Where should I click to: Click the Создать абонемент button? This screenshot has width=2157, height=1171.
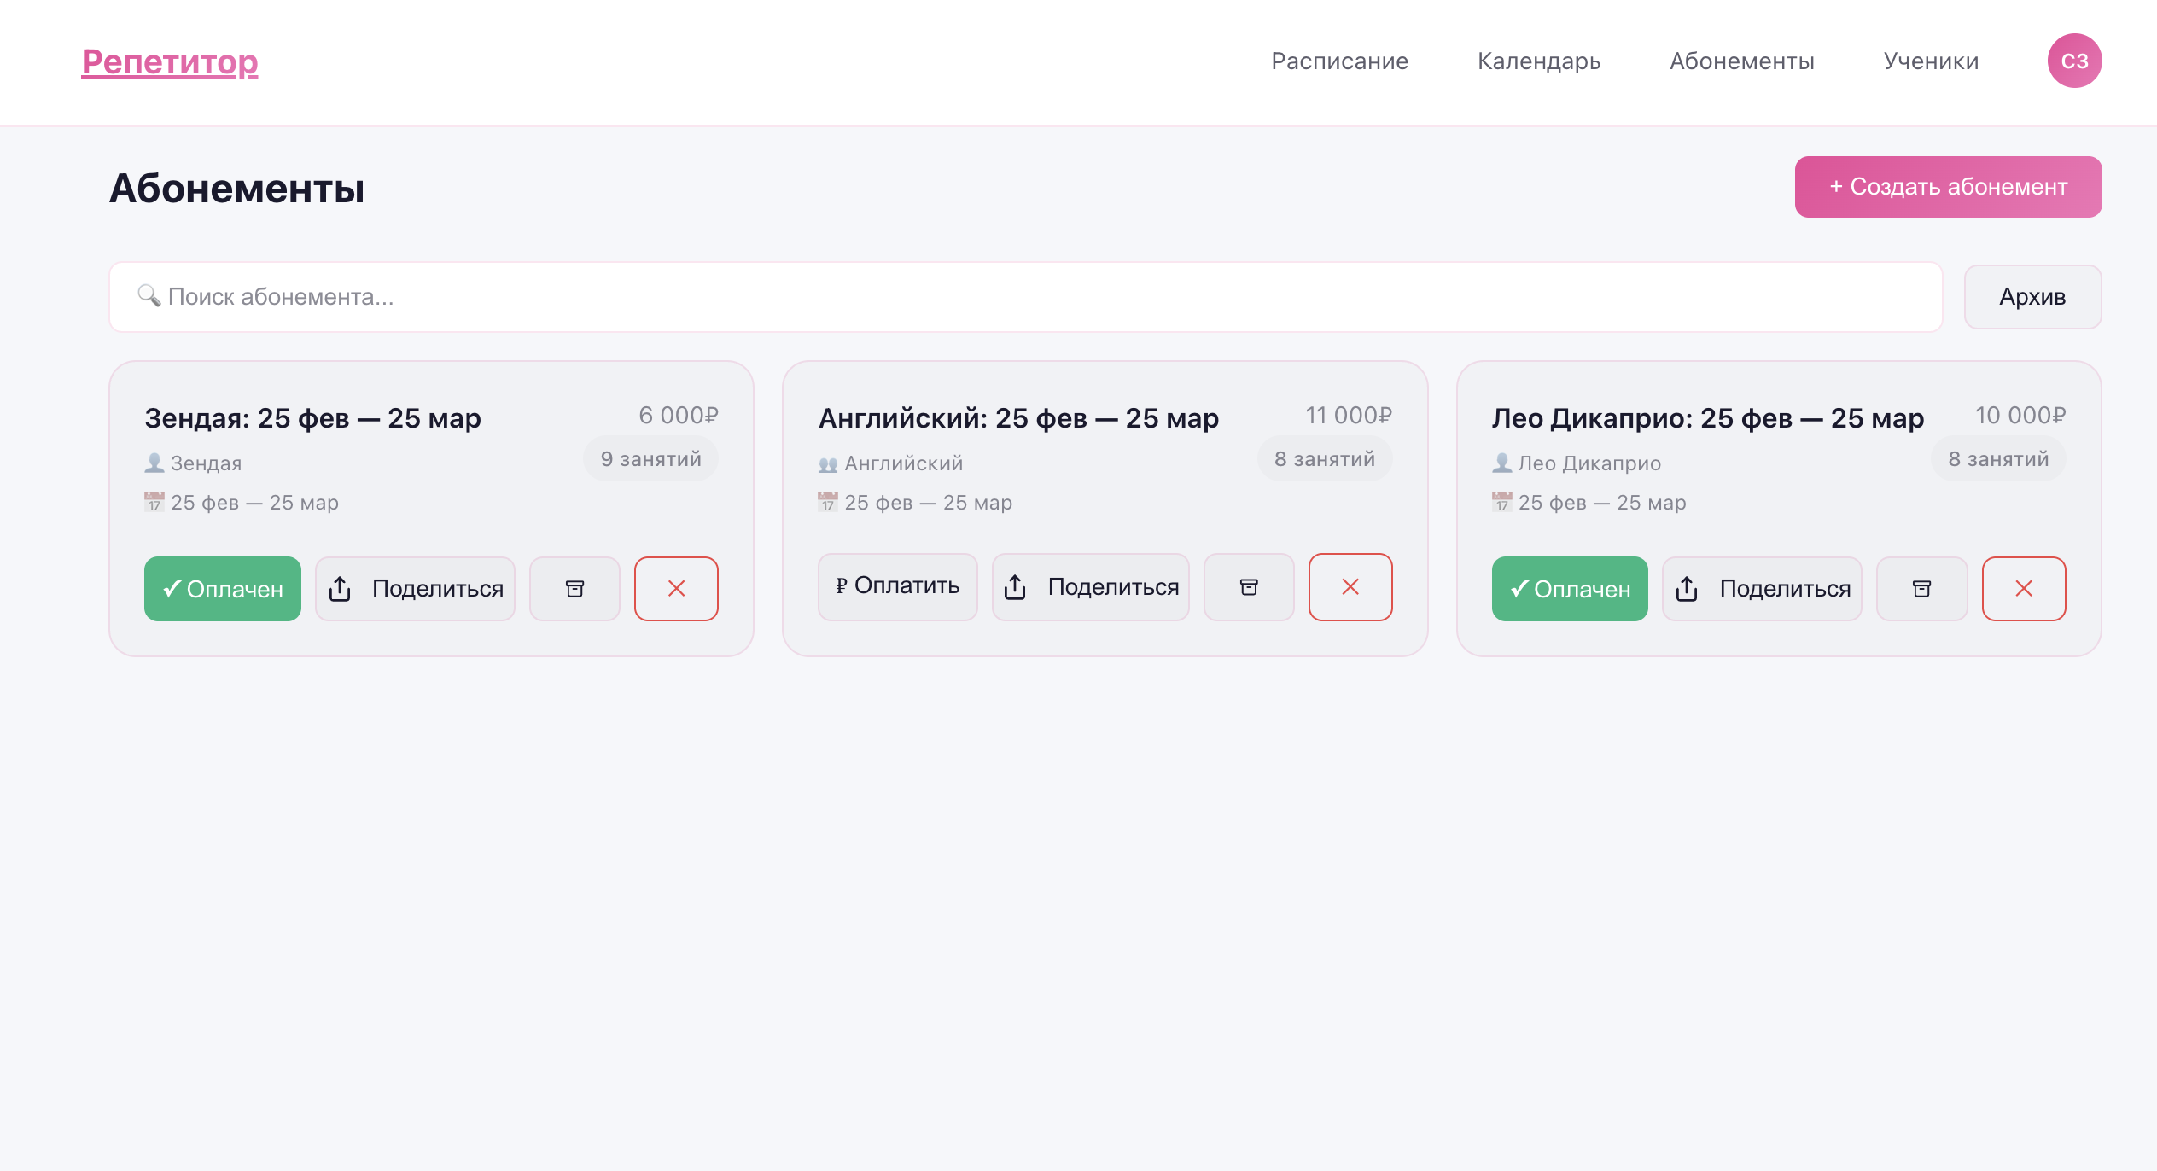[1948, 187]
